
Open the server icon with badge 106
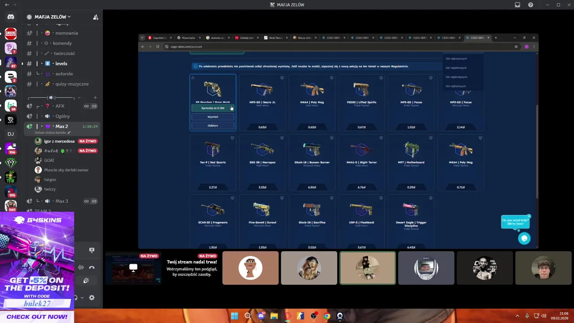point(11,148)
